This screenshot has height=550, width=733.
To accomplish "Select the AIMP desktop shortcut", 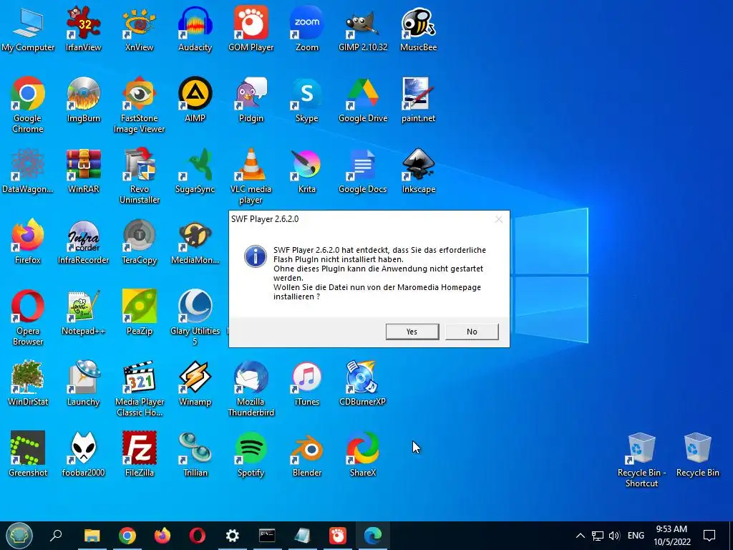I will [195, 100].
